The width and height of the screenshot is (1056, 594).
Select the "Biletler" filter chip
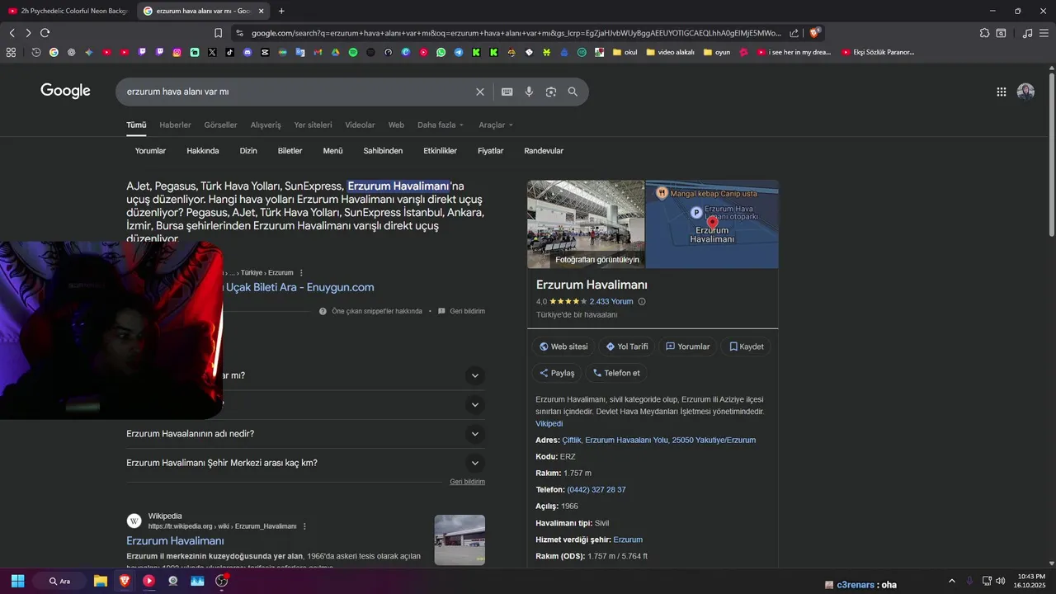(x=290, y=151)
